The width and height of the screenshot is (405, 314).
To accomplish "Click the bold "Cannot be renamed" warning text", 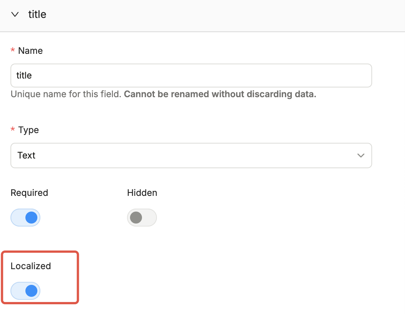I will [220, 94].
